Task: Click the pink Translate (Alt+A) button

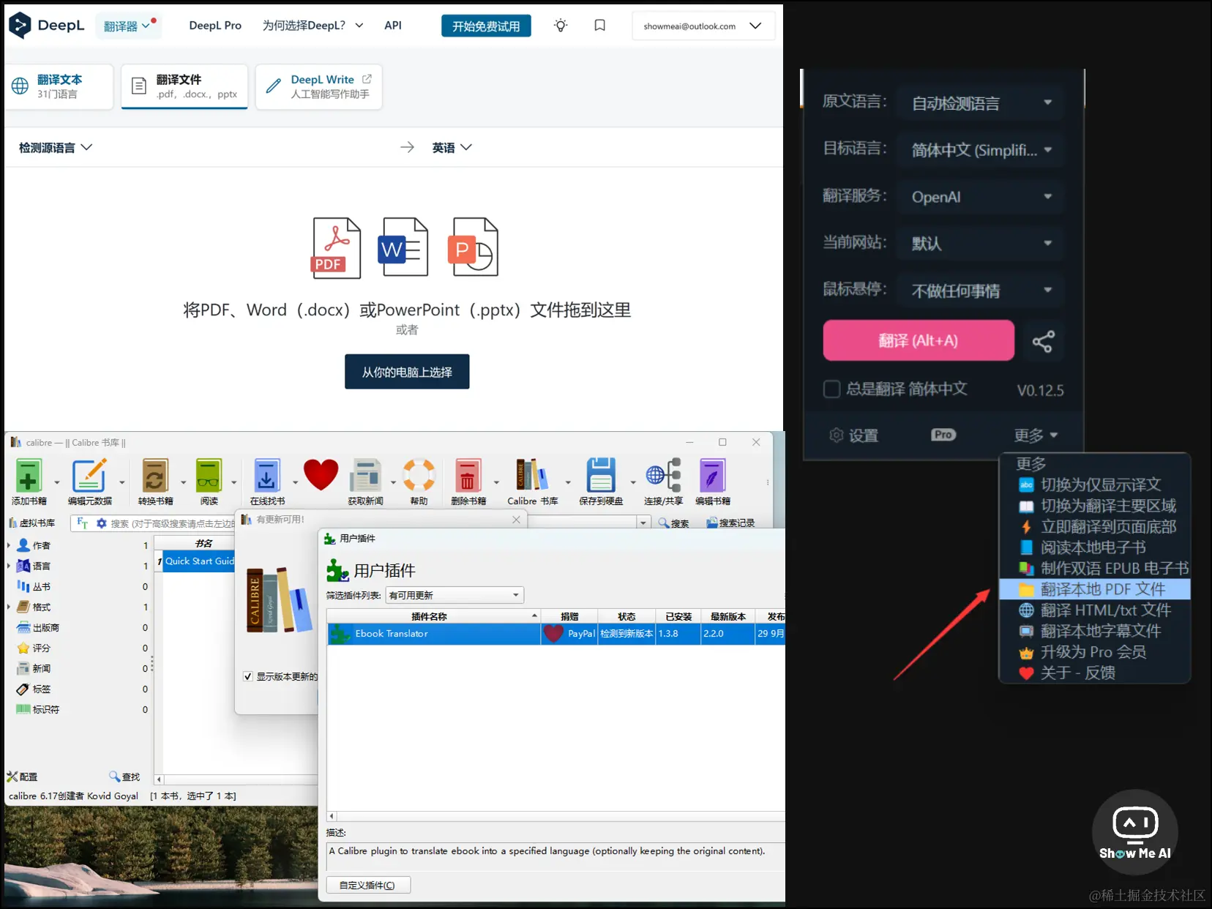Action: pyautogui.click(x=919, y=340)
